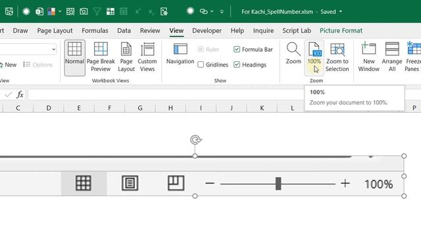The height and width of the screenshot is (237, 421).
Task: Click the fx Insert Function button
Action: pyautogui.click(x=20, y=95)
